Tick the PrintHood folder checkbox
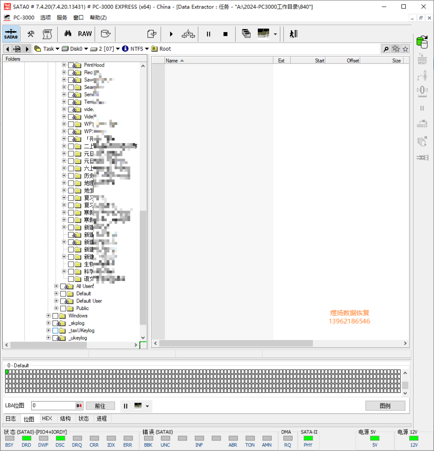The width and height of the screenshot is (434, 451). coord(71,65)
